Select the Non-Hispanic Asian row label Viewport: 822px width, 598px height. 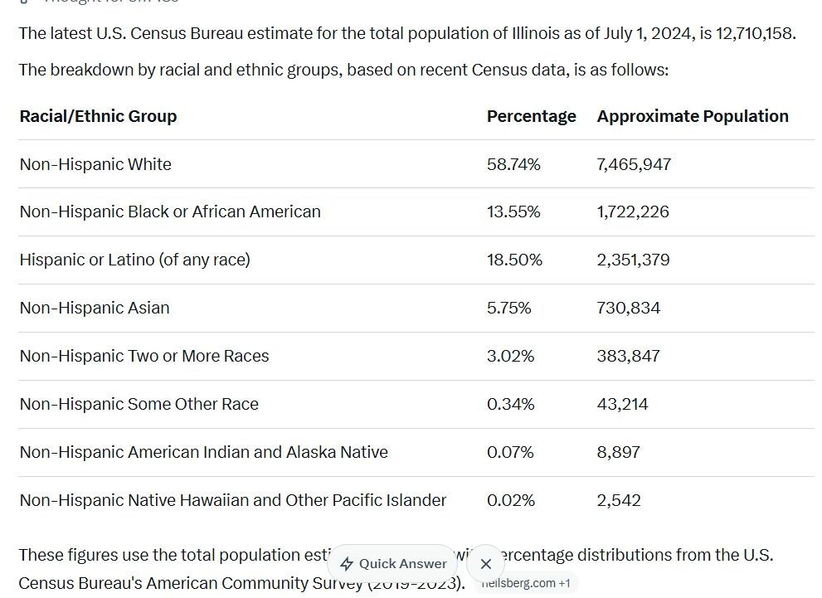[95, 308]
